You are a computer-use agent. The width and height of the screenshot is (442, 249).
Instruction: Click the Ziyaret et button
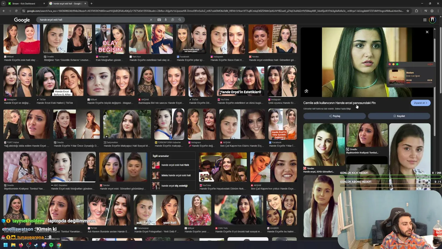click(x=420, y=103)
